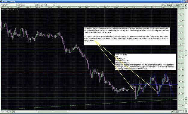Click the 145.50 price label on axis
This screenshot has height=114, width=188.
pyautogui.click(x=181, y=51)
